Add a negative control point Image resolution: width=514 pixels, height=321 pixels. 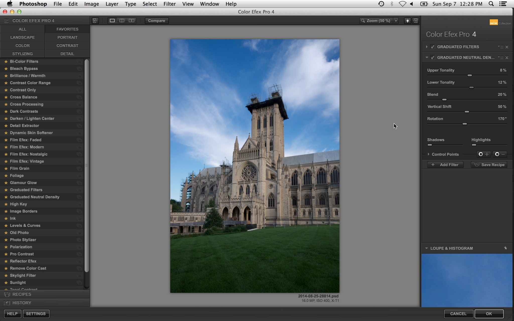pos(500,154)
